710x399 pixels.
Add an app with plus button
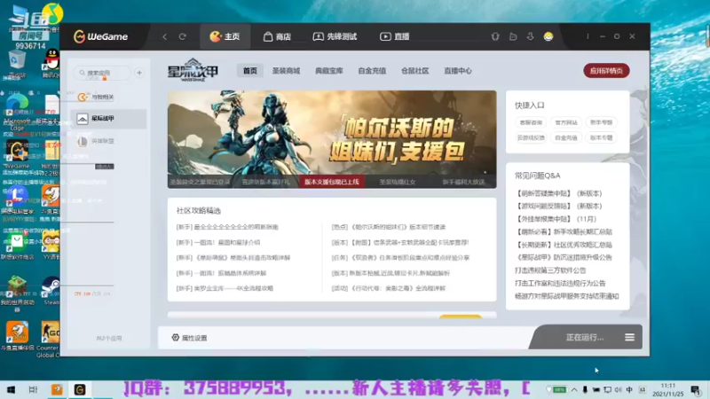[139, 73]
